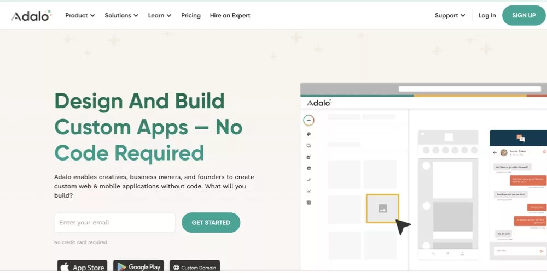Click the SIGN UP button
The image size is (547, 273).
click(523, 15)
